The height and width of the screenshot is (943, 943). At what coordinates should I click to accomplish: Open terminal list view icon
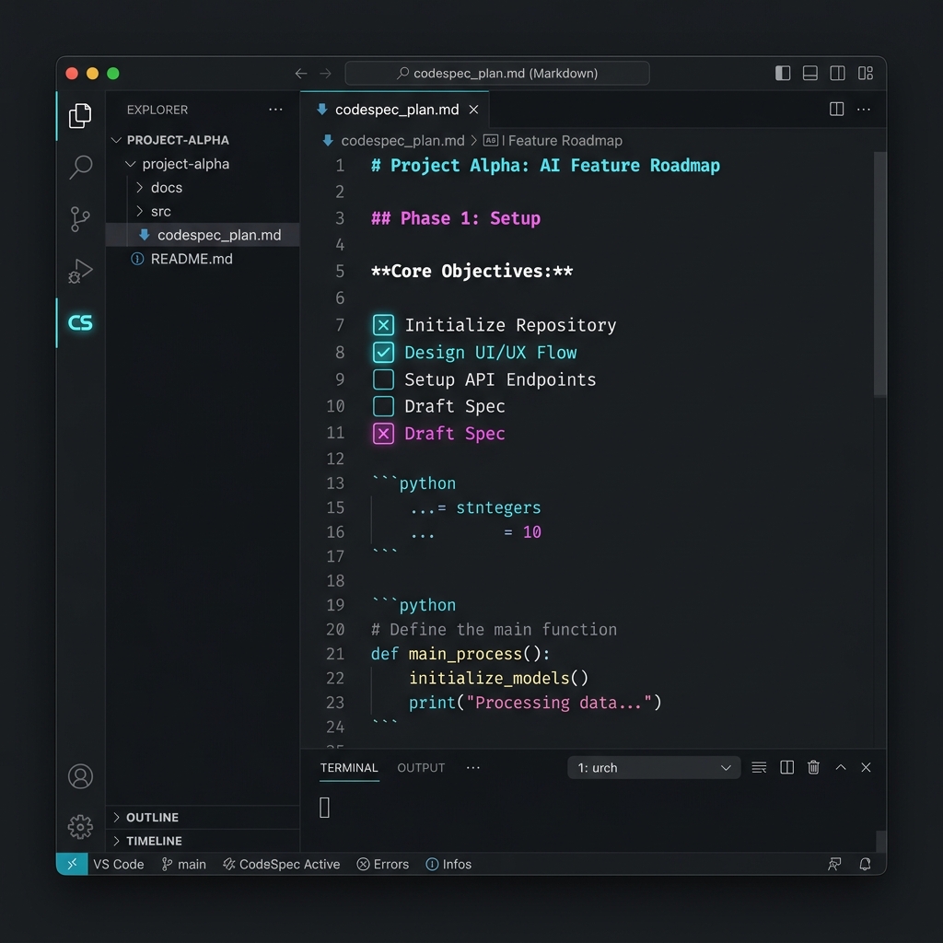tap(759, 767)
